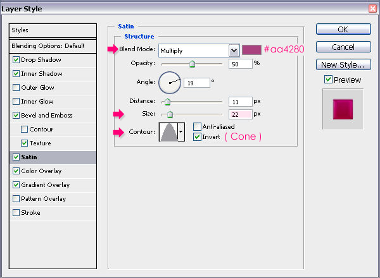
Task: Enable the Outer Glow checkbox
Action: tap(16, 88)
